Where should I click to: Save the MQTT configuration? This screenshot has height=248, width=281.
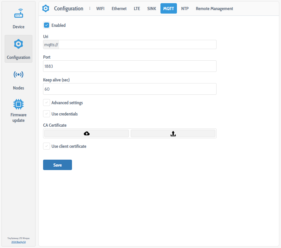pyautogui.click(x=57, y=165)
